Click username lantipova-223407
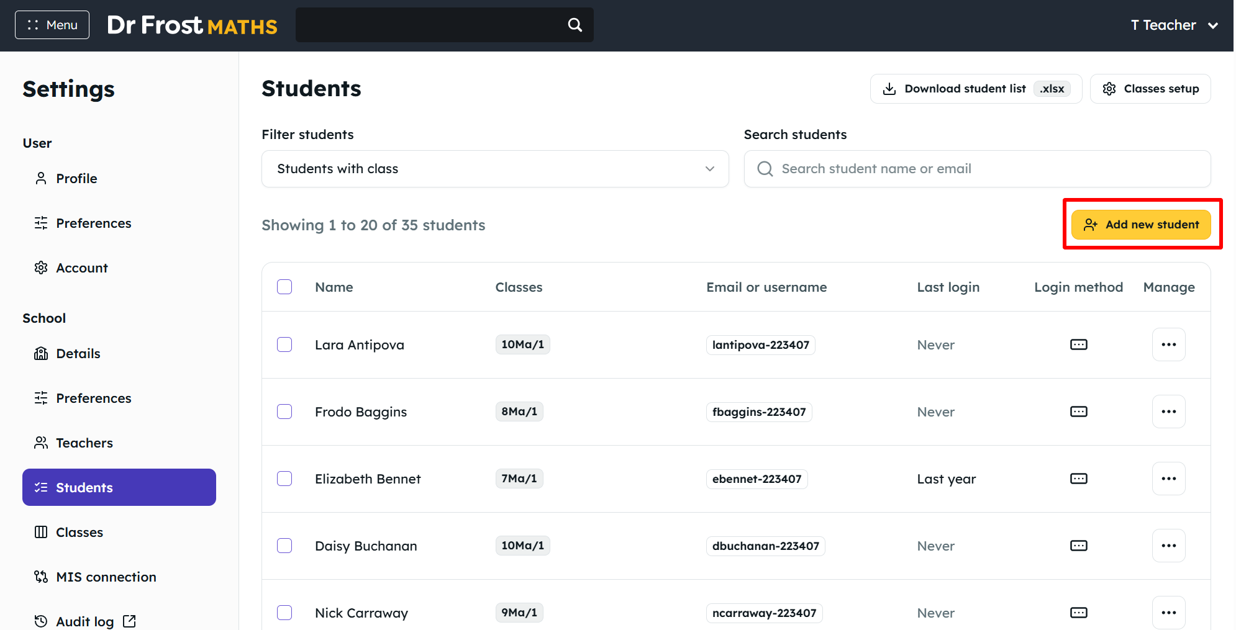This screenshot has height=630, width=1236. (761, 345)
